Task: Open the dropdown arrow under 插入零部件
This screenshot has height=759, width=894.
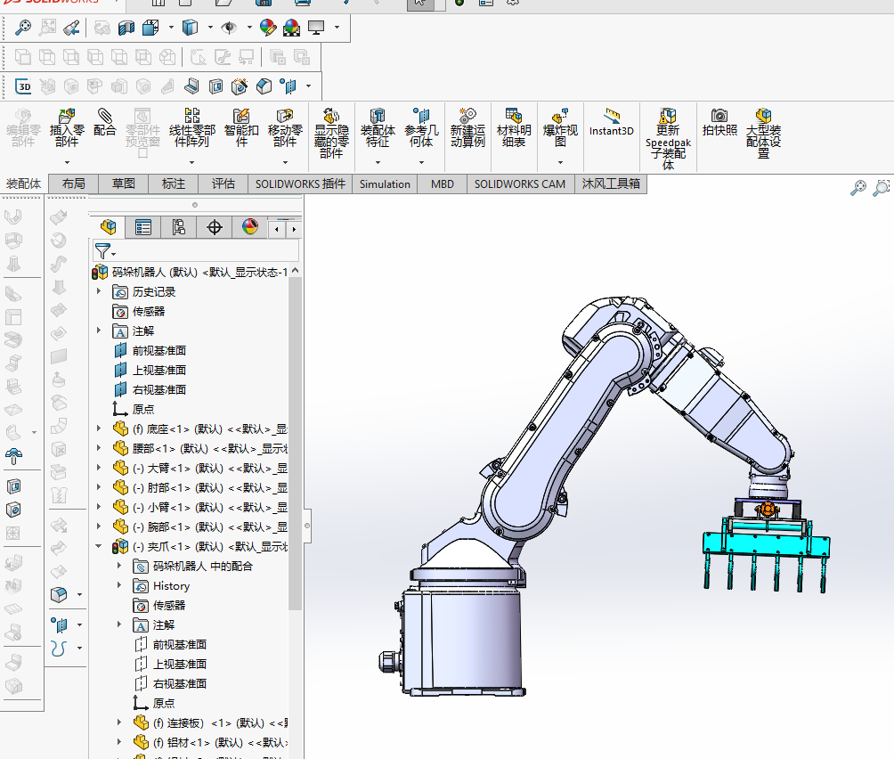Action: (67, 162)
